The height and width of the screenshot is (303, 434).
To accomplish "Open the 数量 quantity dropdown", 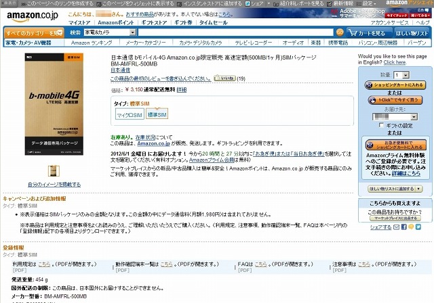I will [402, 75].
